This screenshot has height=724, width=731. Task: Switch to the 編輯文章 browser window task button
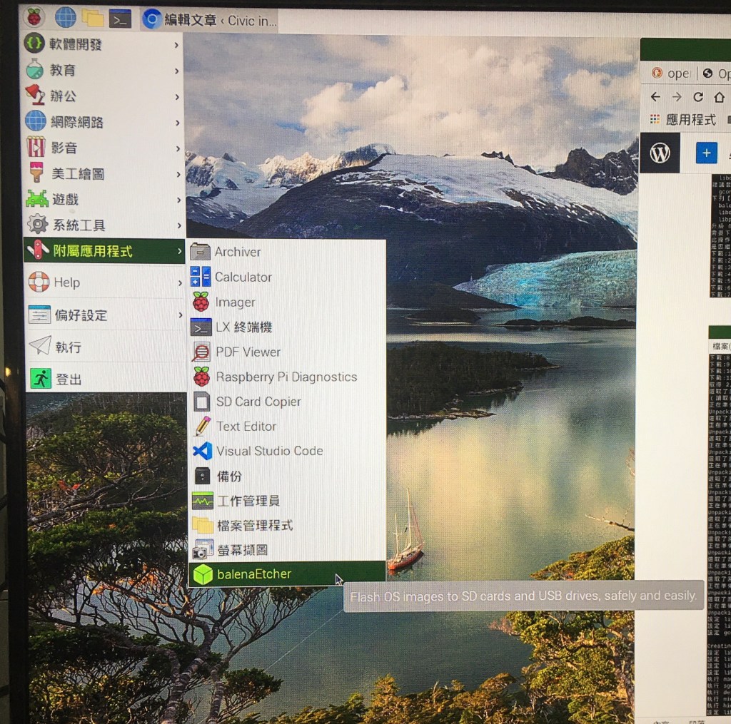point(209,20)
